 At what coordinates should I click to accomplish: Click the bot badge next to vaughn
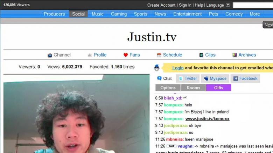coord(171,146)
